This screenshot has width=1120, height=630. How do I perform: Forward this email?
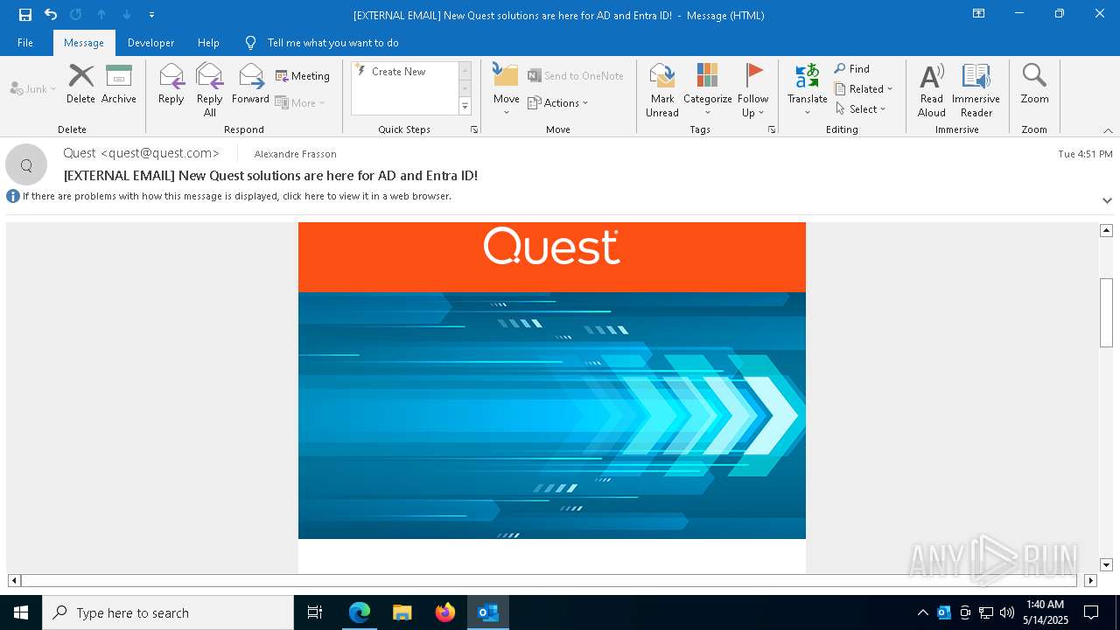pos(251,84)
